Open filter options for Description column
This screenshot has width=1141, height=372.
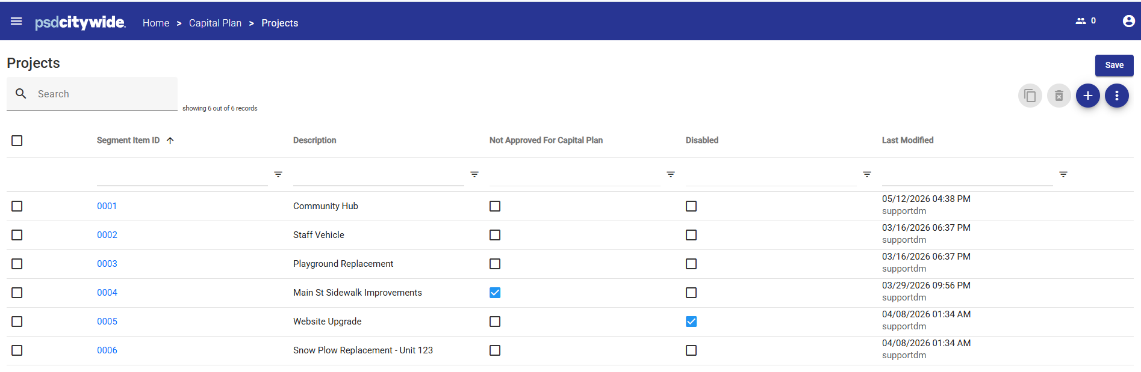[x=474, y=174]
